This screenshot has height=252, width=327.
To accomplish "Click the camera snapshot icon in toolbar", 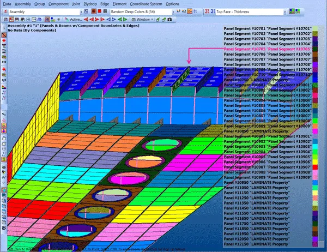I will [169, 20].
